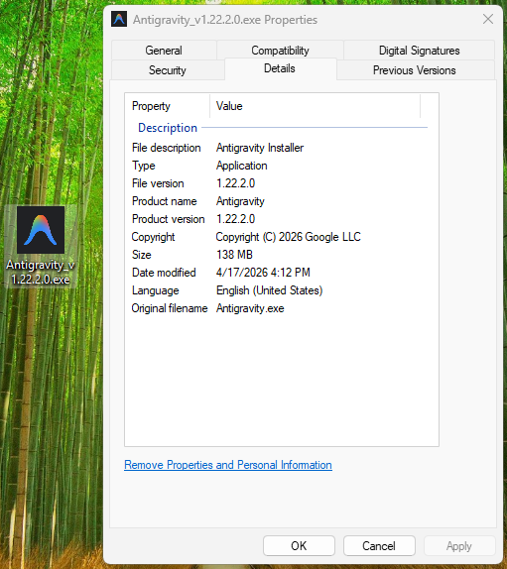
Task: Dismiss the dialog with Cancel
Action: click(x=379, y=546)
